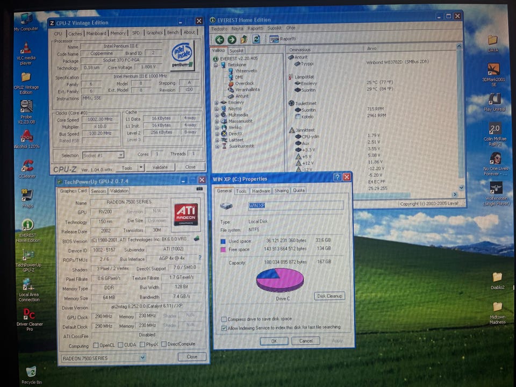Click Disk Cleanup button
Image resolution: width=516 pixels, height=387 pixels.
pyautogui.click(x=329, y=296)
